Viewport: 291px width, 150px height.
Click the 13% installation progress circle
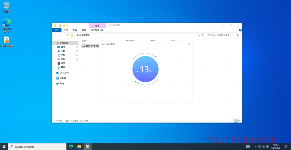pyautogui.click(x=145, y=69)
